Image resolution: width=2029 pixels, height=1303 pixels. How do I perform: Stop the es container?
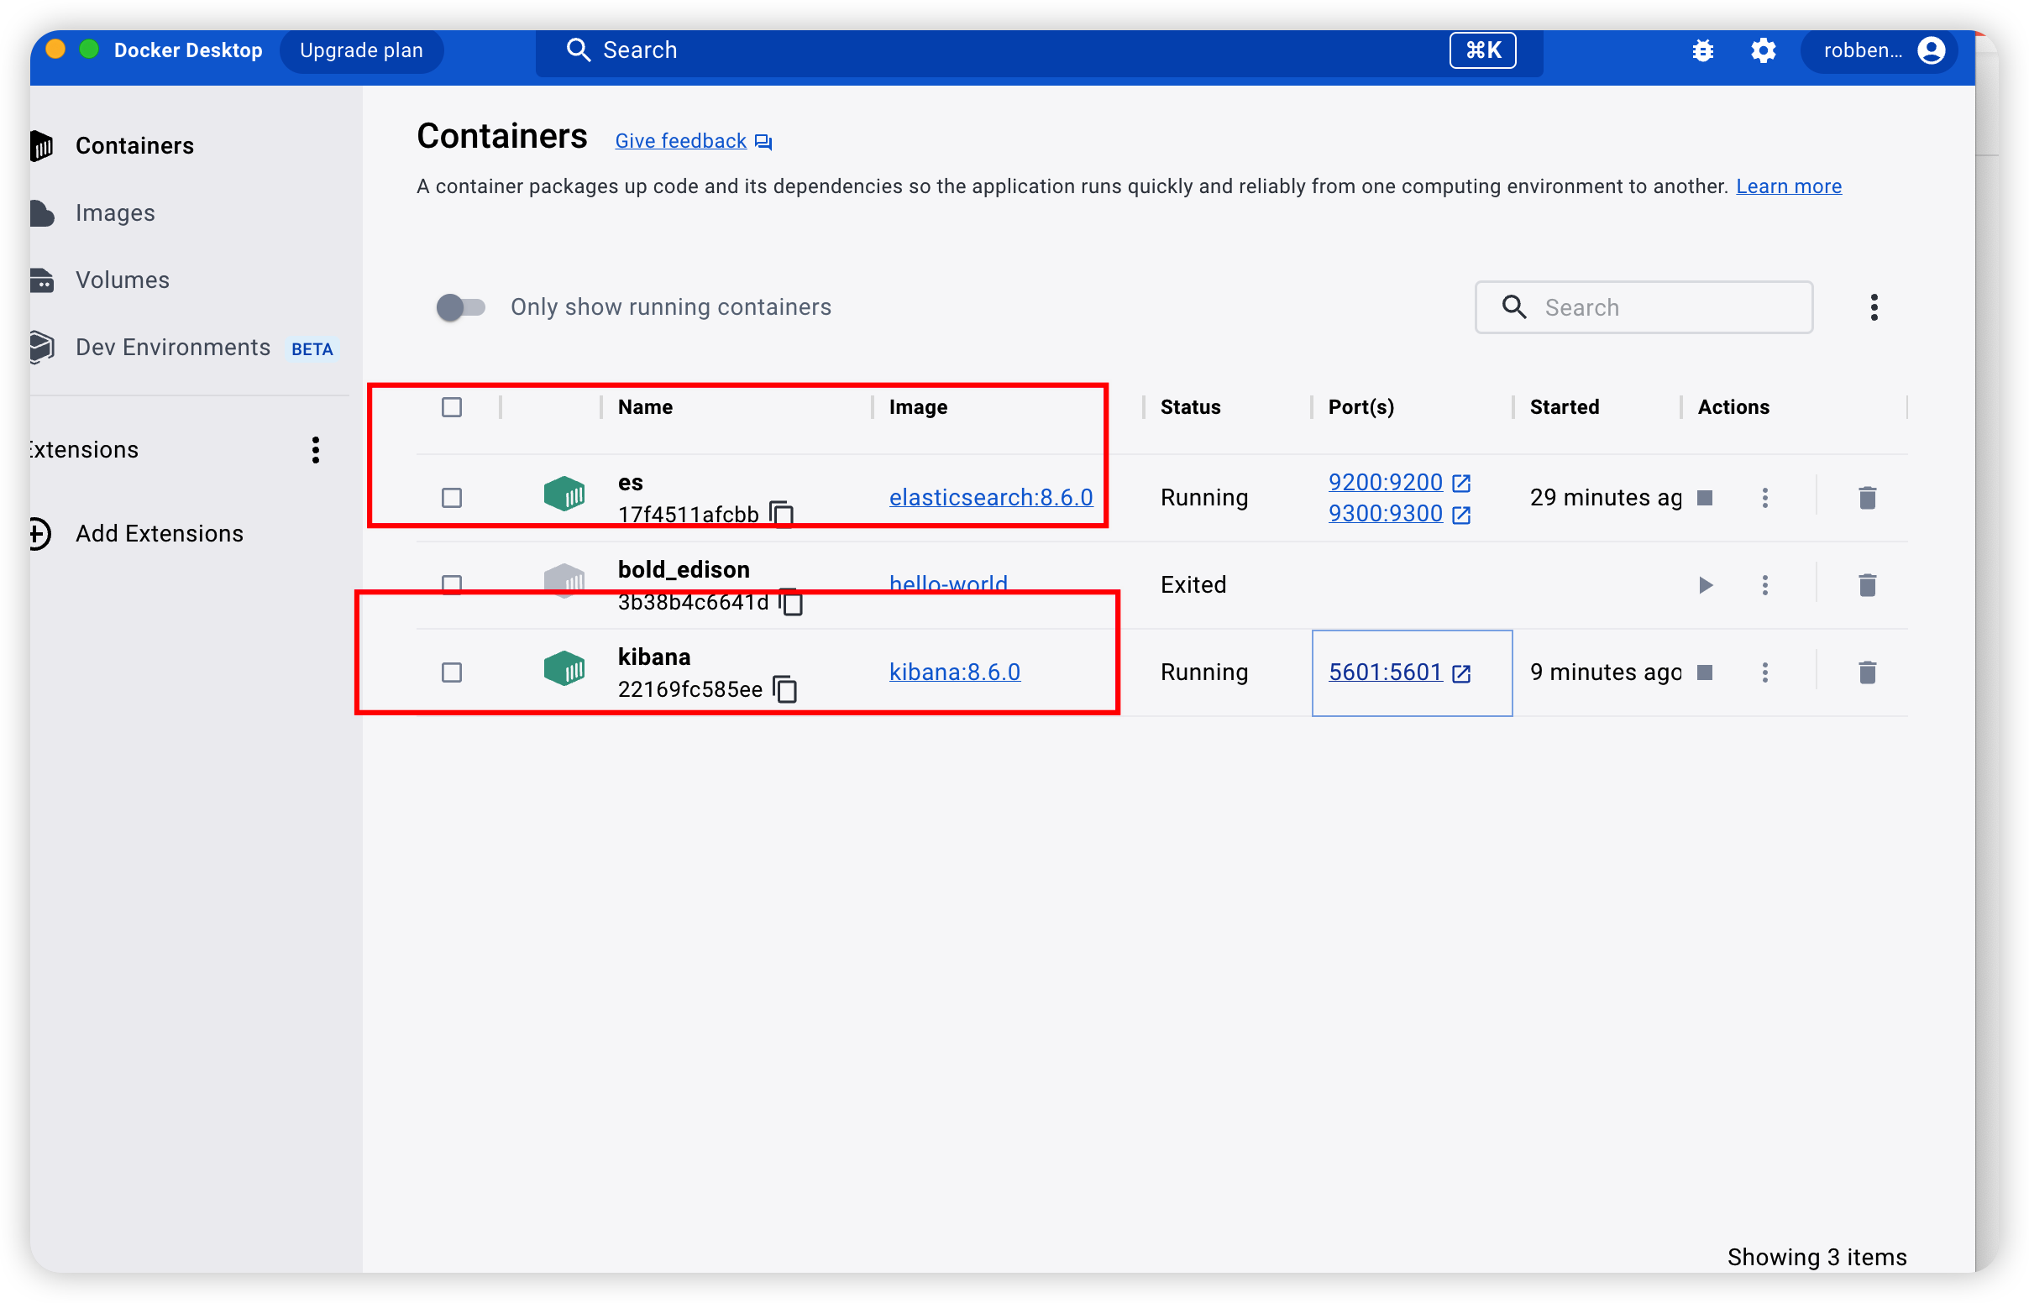point(1705,498)
